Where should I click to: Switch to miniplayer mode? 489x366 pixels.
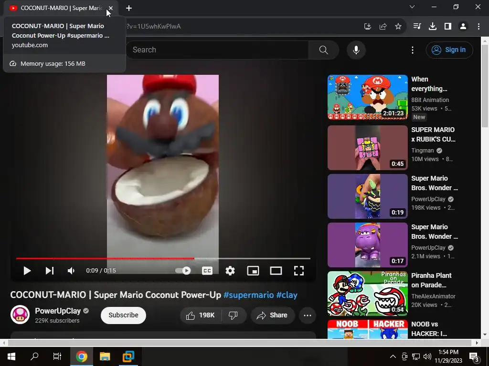pyautogui.click(x=253, y=271)
